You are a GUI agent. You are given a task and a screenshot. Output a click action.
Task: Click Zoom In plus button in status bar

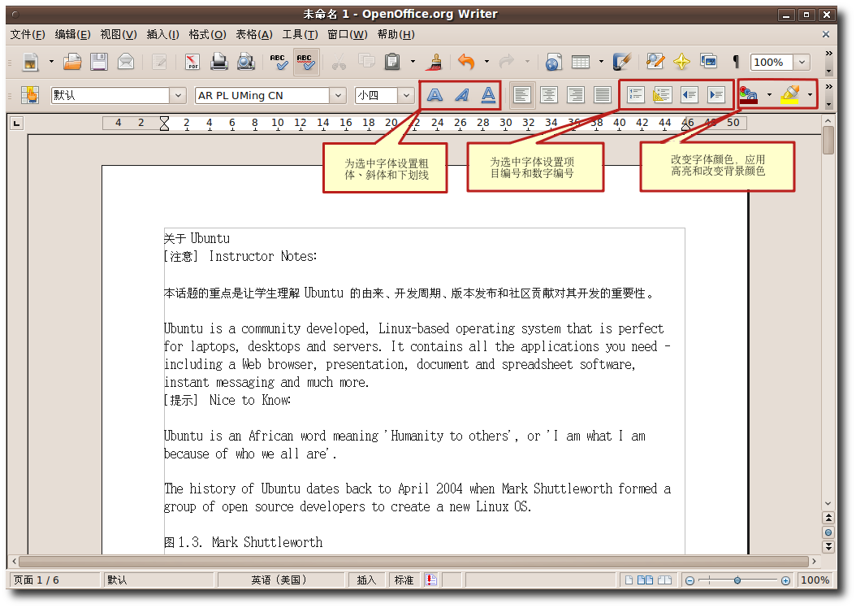click(785, 580)
